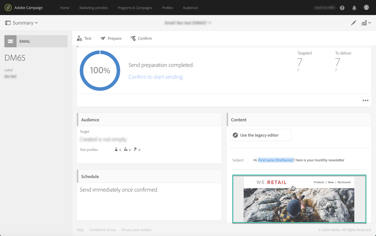The width and height of the screenshot is (376, 236).
Task: Click the Adobe Campaign logo icon
Action: click(8, 7)
